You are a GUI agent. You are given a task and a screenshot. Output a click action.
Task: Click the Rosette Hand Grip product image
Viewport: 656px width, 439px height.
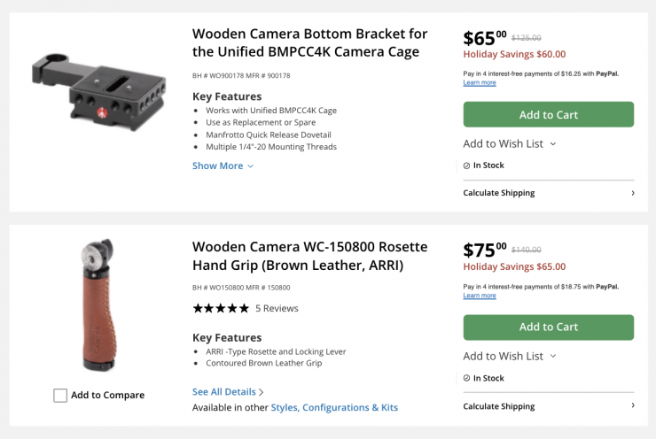click(99, 304)
